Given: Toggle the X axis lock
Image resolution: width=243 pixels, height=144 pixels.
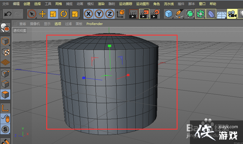Looking at the screenshot, I should [x=88, y=14].
